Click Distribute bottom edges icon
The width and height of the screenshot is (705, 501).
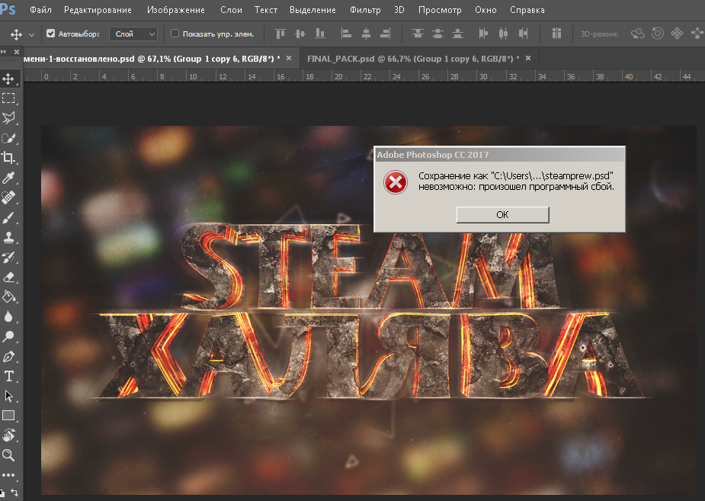[x=457, y=34]
